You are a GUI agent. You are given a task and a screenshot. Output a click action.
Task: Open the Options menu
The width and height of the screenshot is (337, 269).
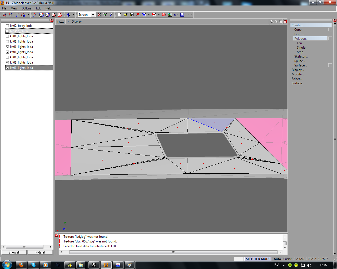coord(26,8)
